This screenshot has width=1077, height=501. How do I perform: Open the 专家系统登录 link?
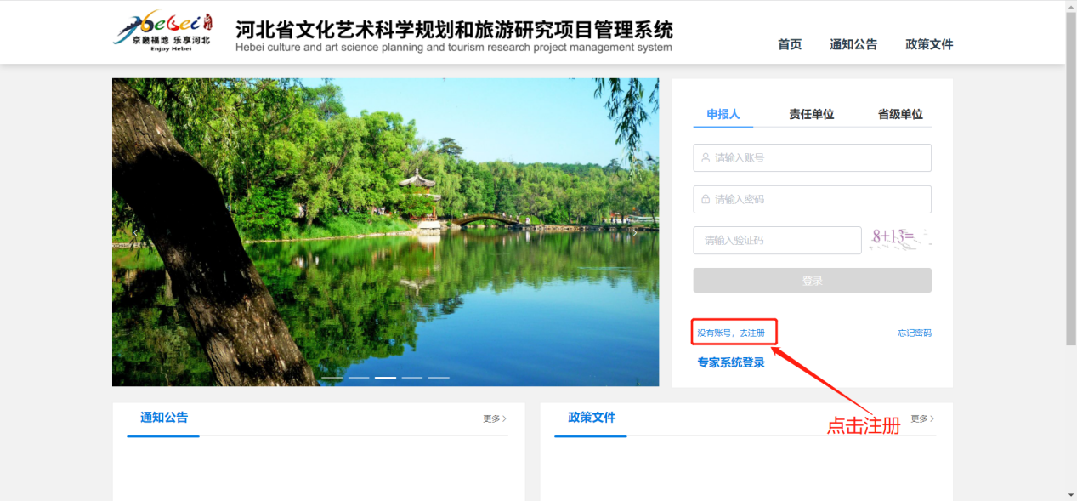[x=731, y=362]
